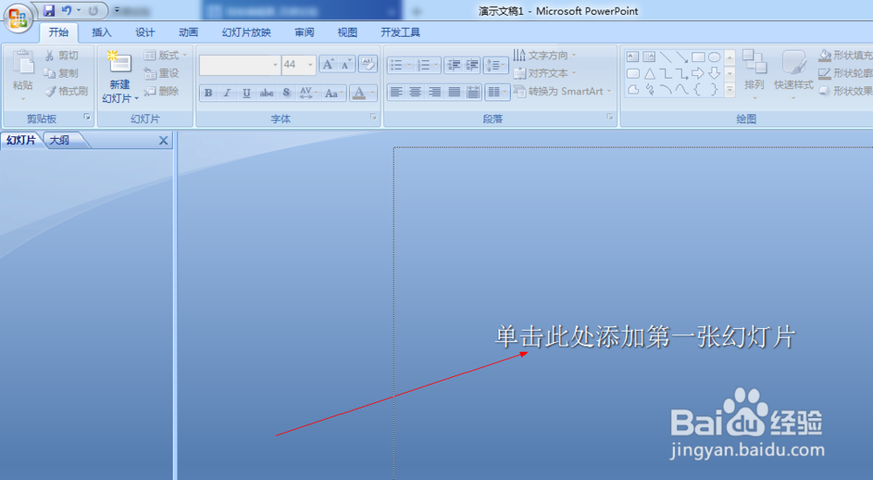
Task: Toggle center text alignment
Action: pyautogui.click(x=416, y=92)
